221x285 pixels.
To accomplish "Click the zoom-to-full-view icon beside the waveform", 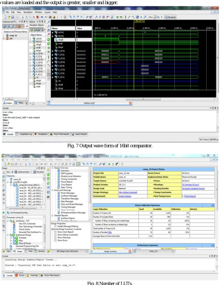I will (49, 30).
